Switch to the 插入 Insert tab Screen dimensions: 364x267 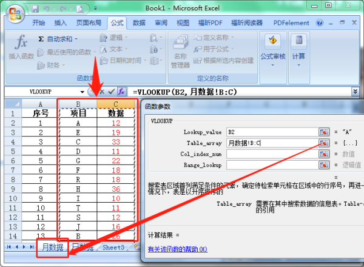click(60, 22)
